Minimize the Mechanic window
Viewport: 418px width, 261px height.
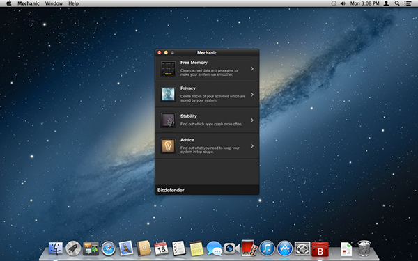pyautogui.click(x=166, y=52)
